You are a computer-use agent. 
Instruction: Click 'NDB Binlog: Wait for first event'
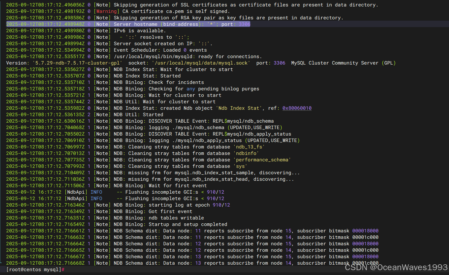pyautogui.click(x=160, y=186)
